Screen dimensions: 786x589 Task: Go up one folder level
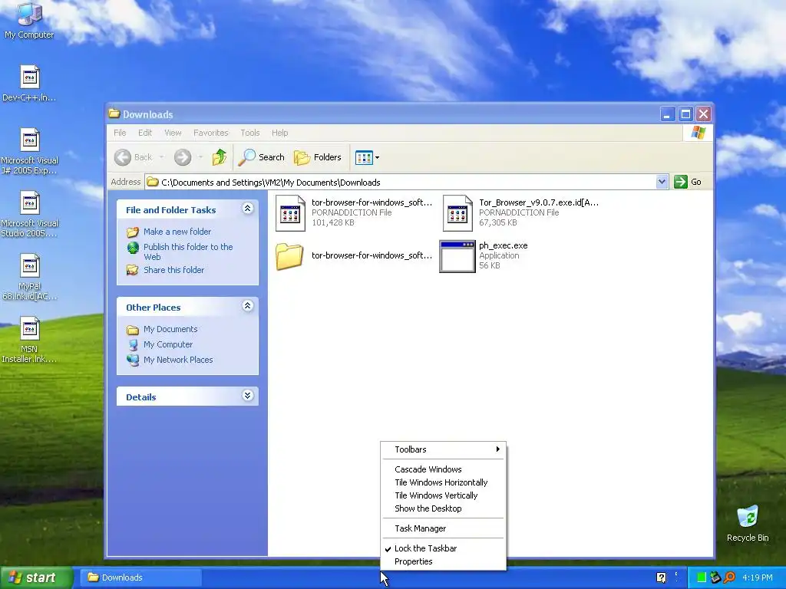(219, 157)
